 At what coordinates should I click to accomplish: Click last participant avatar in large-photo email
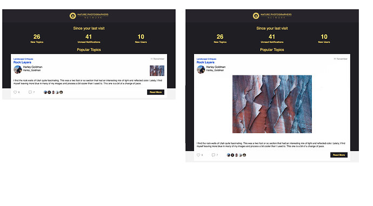click(x=244, y=155)
